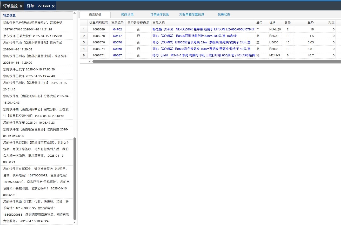Close the 订单监控 tab
This screenshot has width=341, height=225.
point(21,6)
